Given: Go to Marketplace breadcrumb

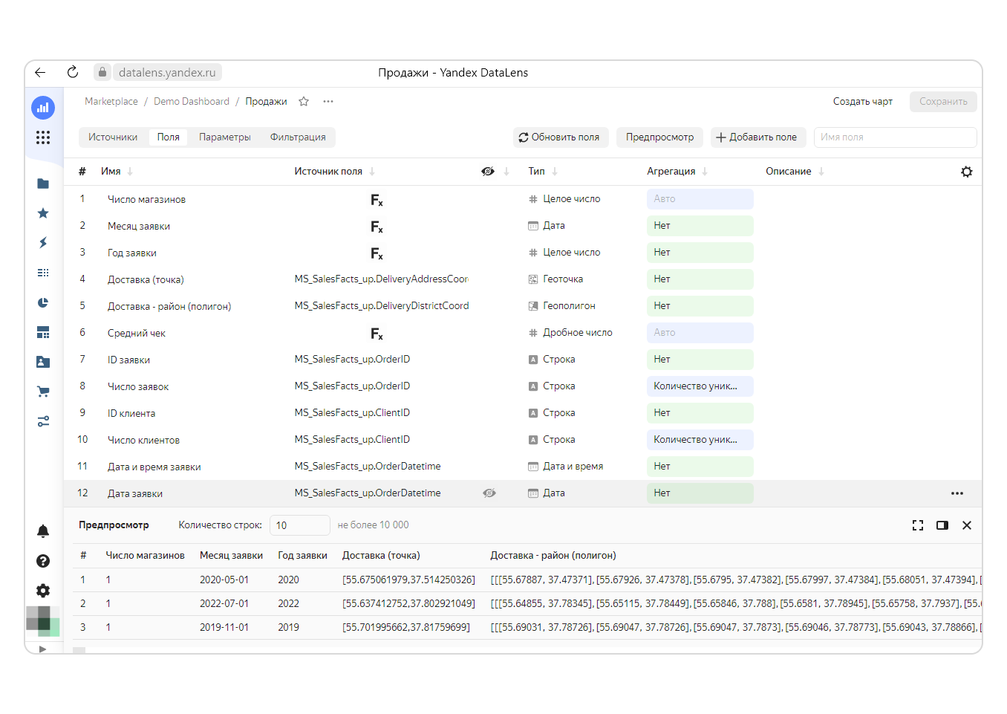Looking at the screenshot, I should pyautogui.click(x=111, y=102).
